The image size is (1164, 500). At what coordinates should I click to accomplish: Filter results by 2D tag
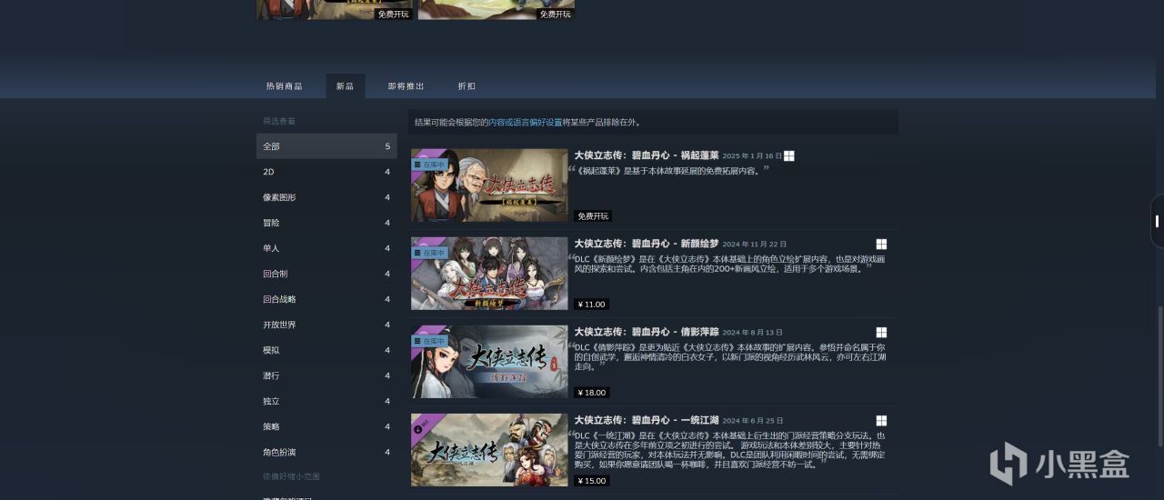point(326,172)
